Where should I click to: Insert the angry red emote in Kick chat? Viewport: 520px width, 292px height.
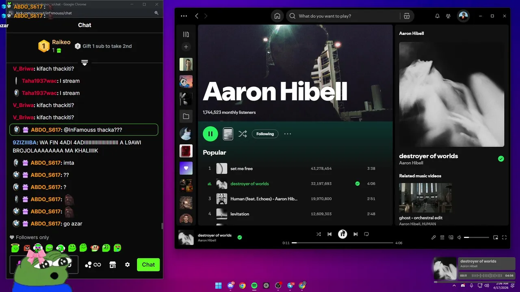click(x=27, y=247)
